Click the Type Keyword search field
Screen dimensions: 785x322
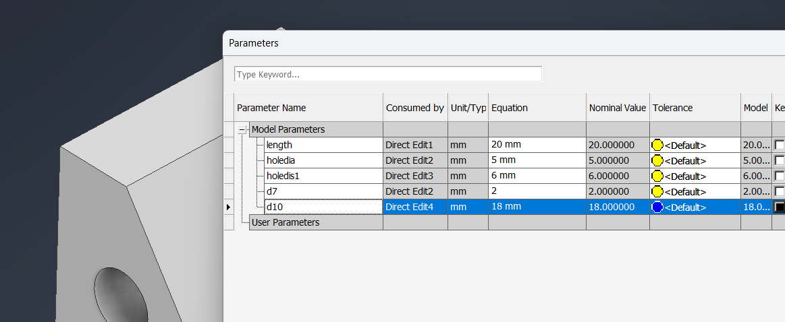tap(388, 74)
